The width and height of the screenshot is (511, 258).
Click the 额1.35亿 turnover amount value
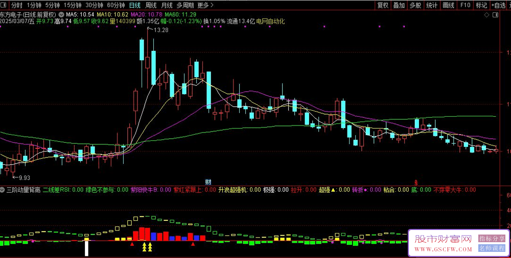pyautogui.click(x=148, y=21)
